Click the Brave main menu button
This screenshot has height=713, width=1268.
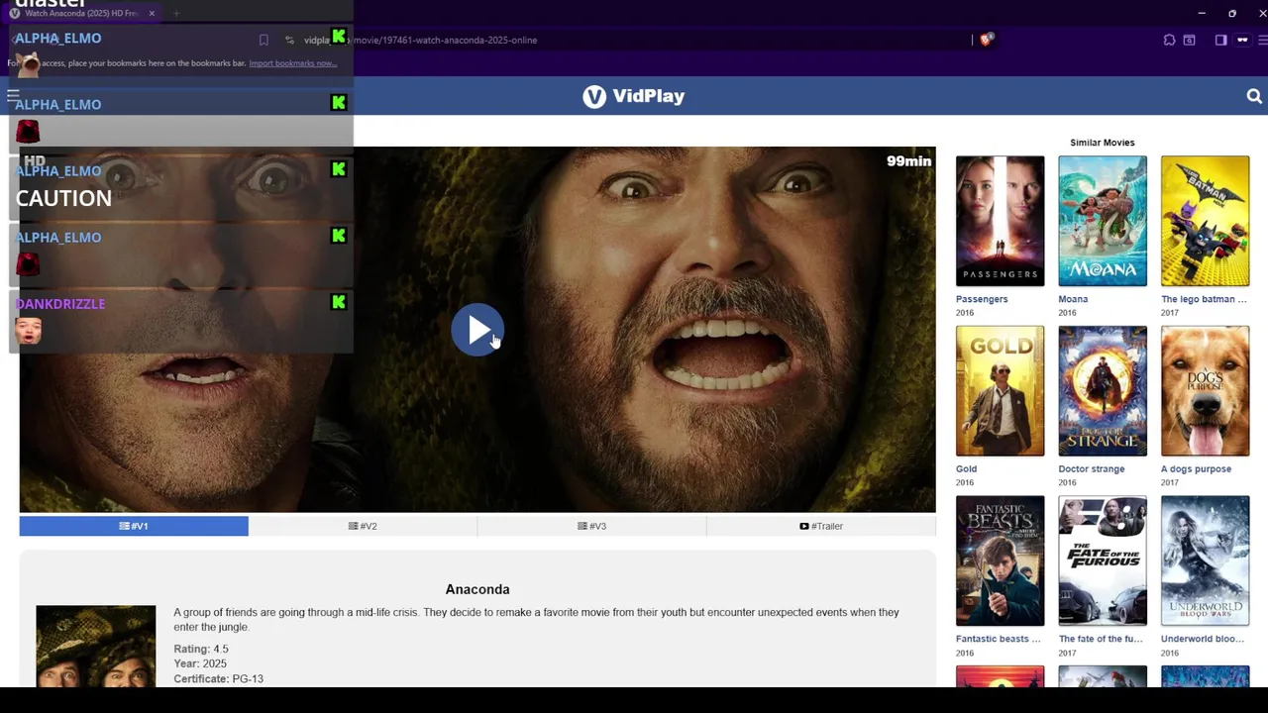(1263, 40)
